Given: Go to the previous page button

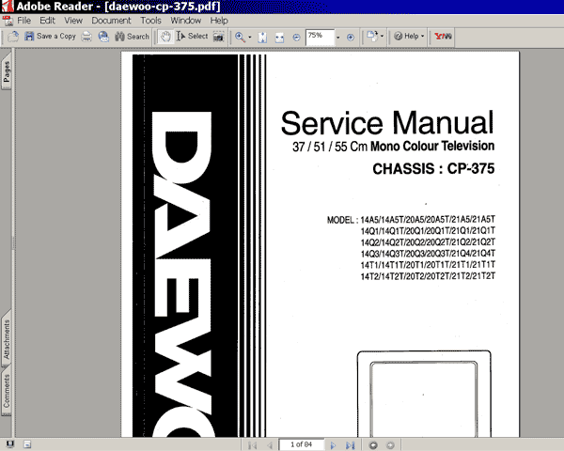Looking at the screenshot, I should click(270, 445).
